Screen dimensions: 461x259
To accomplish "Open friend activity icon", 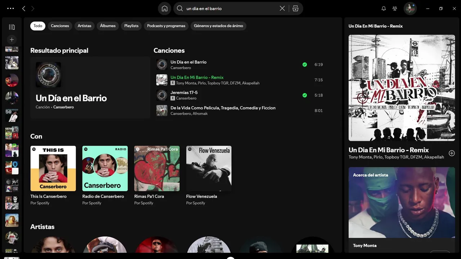I will (395, 8).
